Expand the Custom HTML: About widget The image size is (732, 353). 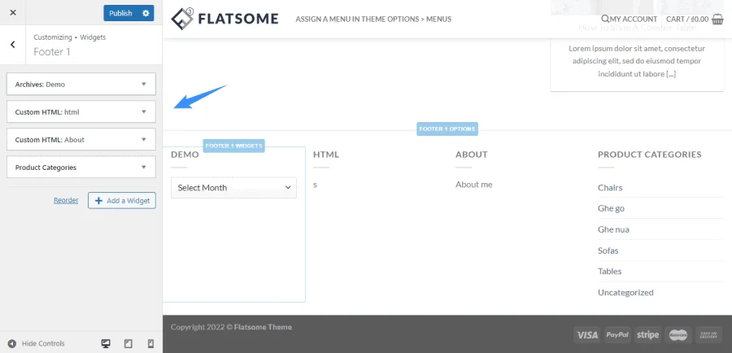81,139
